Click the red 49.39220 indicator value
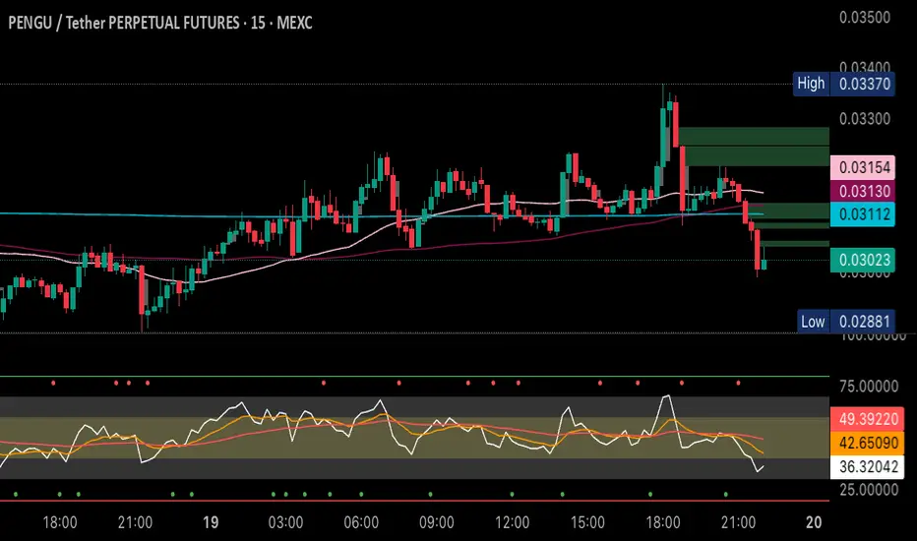917x541 pixels. point(867,419)
